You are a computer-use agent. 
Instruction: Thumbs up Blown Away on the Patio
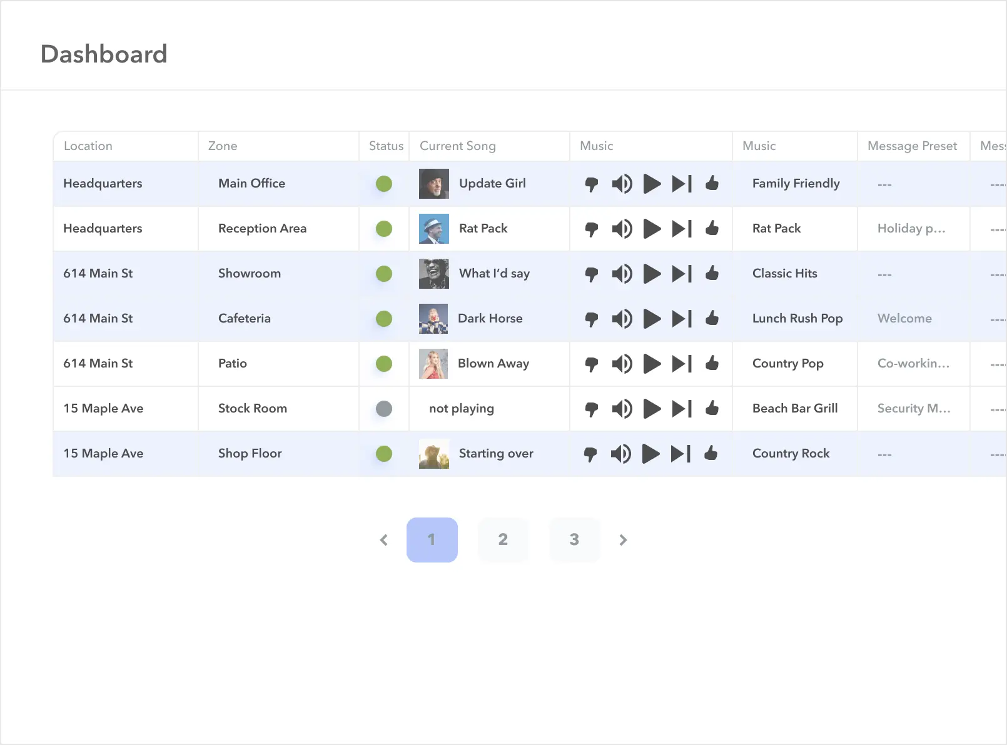[712, 364]
